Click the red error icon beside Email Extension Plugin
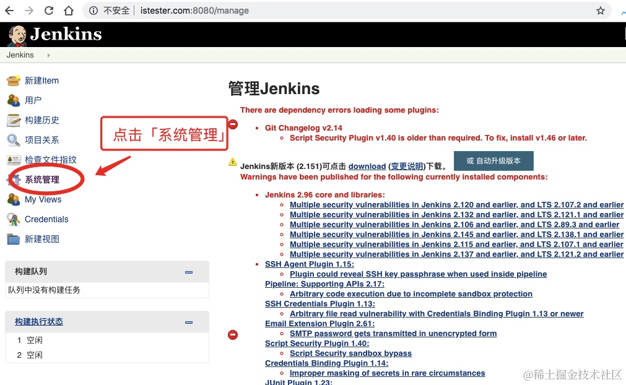 point(233,335)
